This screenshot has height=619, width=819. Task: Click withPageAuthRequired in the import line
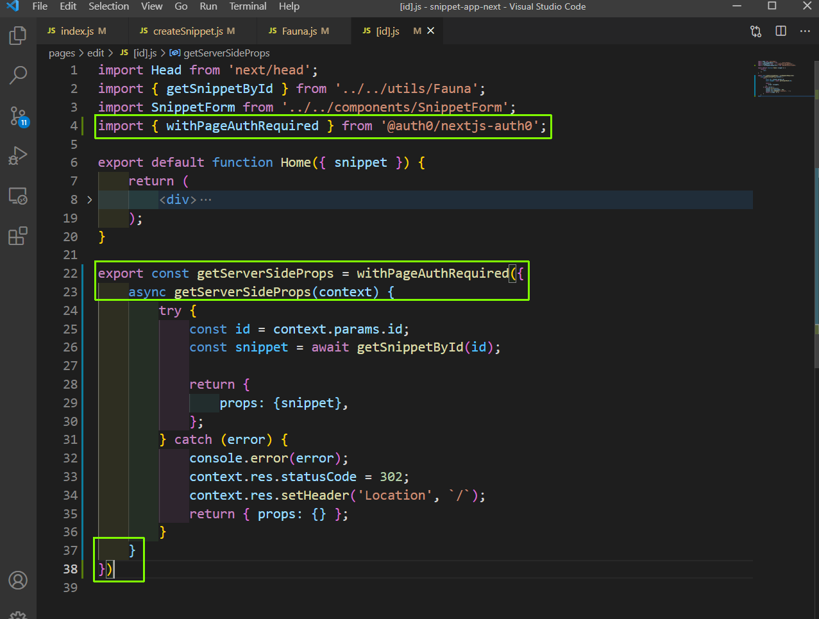pos(242,126)
